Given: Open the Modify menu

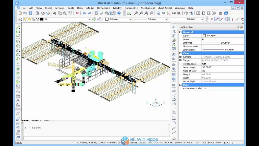Looking at the screenshot, I should click(x=117, y=8).
